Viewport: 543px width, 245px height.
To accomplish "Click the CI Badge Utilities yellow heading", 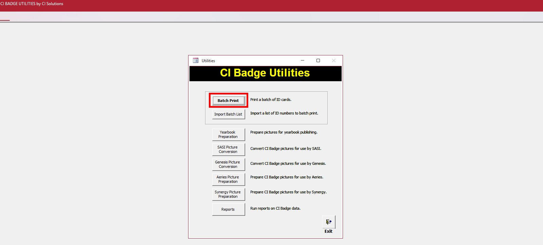I will click(x=265, y=73).
